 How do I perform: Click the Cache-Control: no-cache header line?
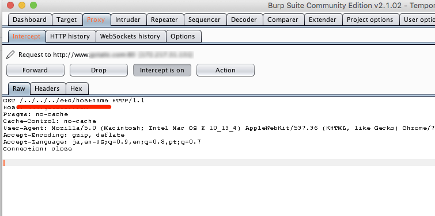50,121
